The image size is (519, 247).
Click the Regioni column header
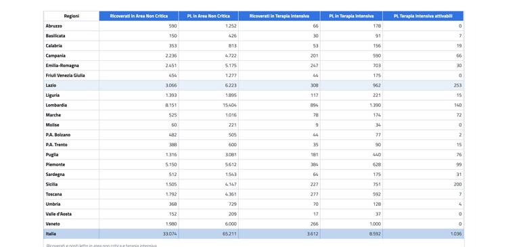click(x=72, y=16)
